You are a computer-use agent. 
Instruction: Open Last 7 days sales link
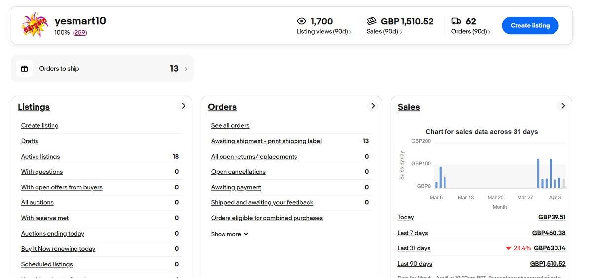[x=413, y=233]
